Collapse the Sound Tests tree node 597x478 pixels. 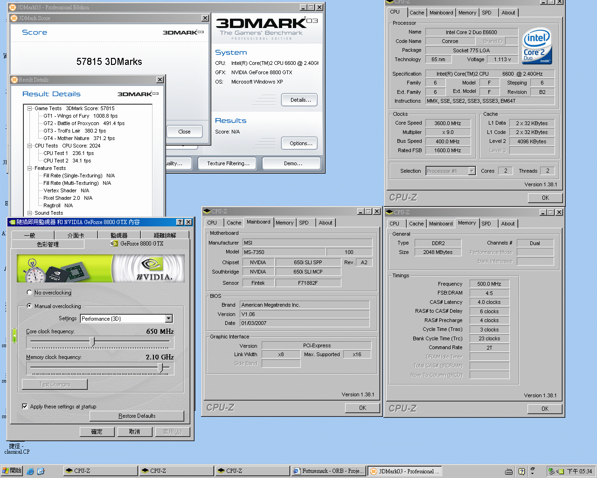29,213
